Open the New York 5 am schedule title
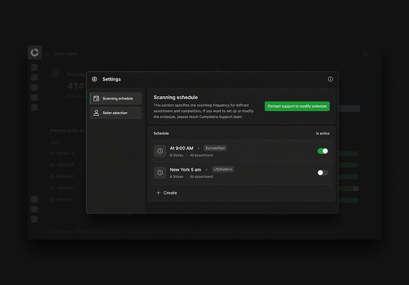The width and height of the screenshot is (409, 285). (185, 170)
